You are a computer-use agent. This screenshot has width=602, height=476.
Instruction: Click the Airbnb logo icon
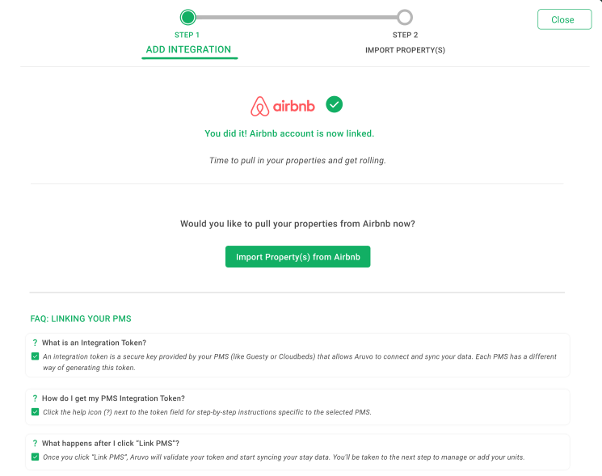tap(283, 106)
